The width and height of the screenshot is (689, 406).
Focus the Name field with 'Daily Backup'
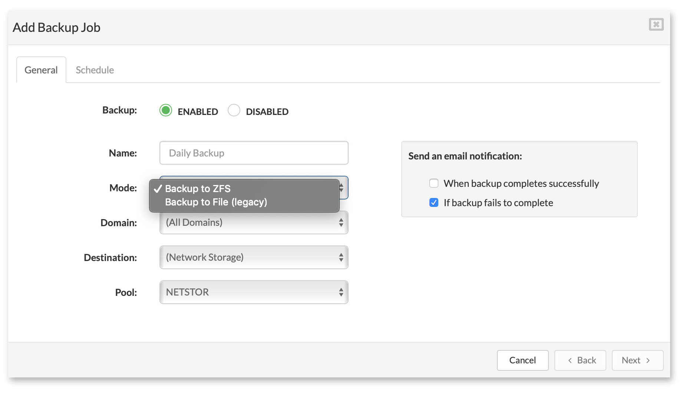(x=254, y=153)
